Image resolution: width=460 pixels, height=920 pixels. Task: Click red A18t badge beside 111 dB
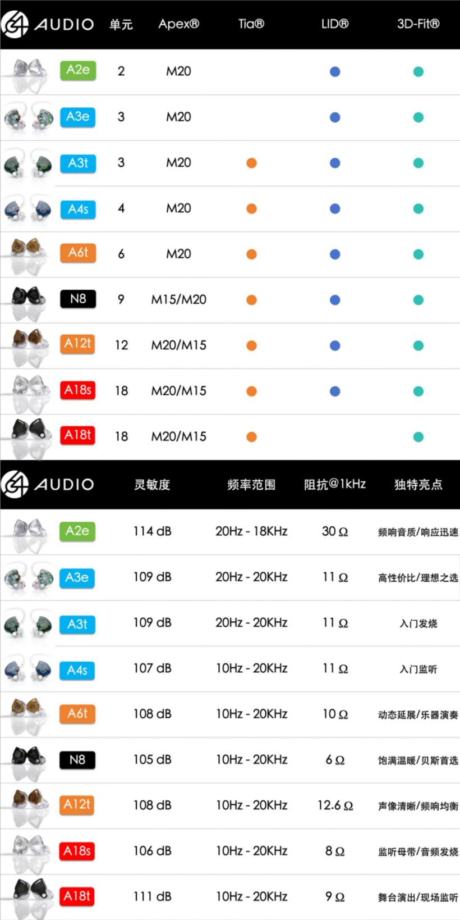pyautogui.click(x=77, y=896)
